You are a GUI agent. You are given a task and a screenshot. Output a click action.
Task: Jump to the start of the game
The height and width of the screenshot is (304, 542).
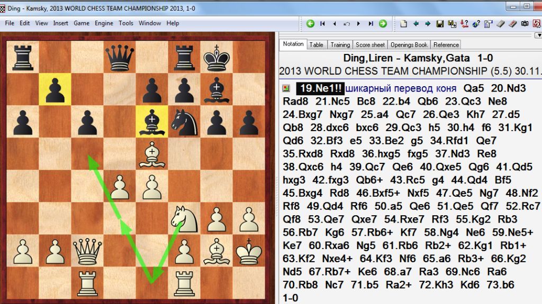322,23
